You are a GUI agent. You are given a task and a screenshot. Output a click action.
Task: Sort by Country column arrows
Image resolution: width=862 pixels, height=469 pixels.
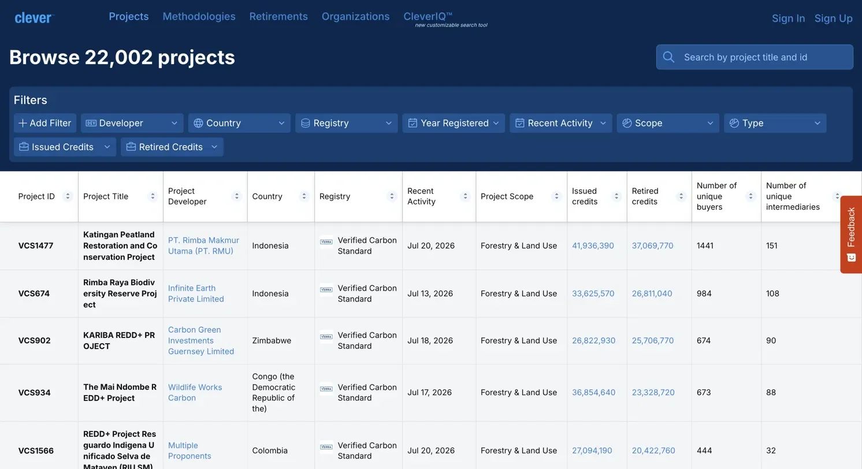click(304, 196)
